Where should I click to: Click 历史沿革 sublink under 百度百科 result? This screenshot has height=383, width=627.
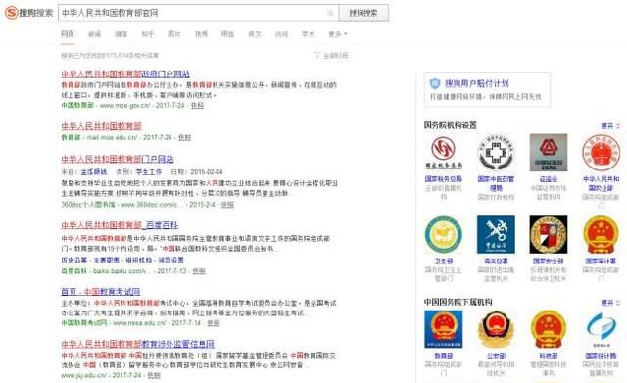click(x=74, y=260)
